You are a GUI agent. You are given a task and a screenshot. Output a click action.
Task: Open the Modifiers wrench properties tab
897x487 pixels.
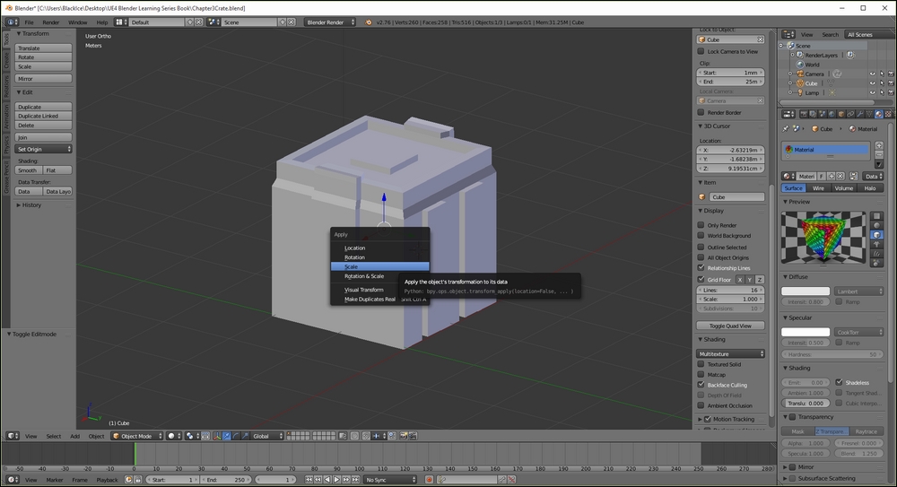[860, 114]
